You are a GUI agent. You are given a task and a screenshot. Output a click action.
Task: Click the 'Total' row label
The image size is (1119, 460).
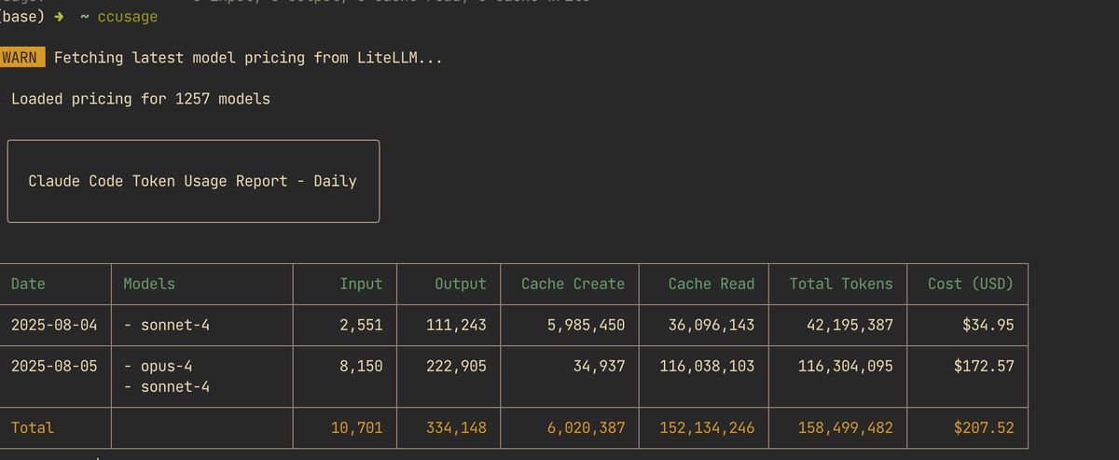[x=33, y=427]
